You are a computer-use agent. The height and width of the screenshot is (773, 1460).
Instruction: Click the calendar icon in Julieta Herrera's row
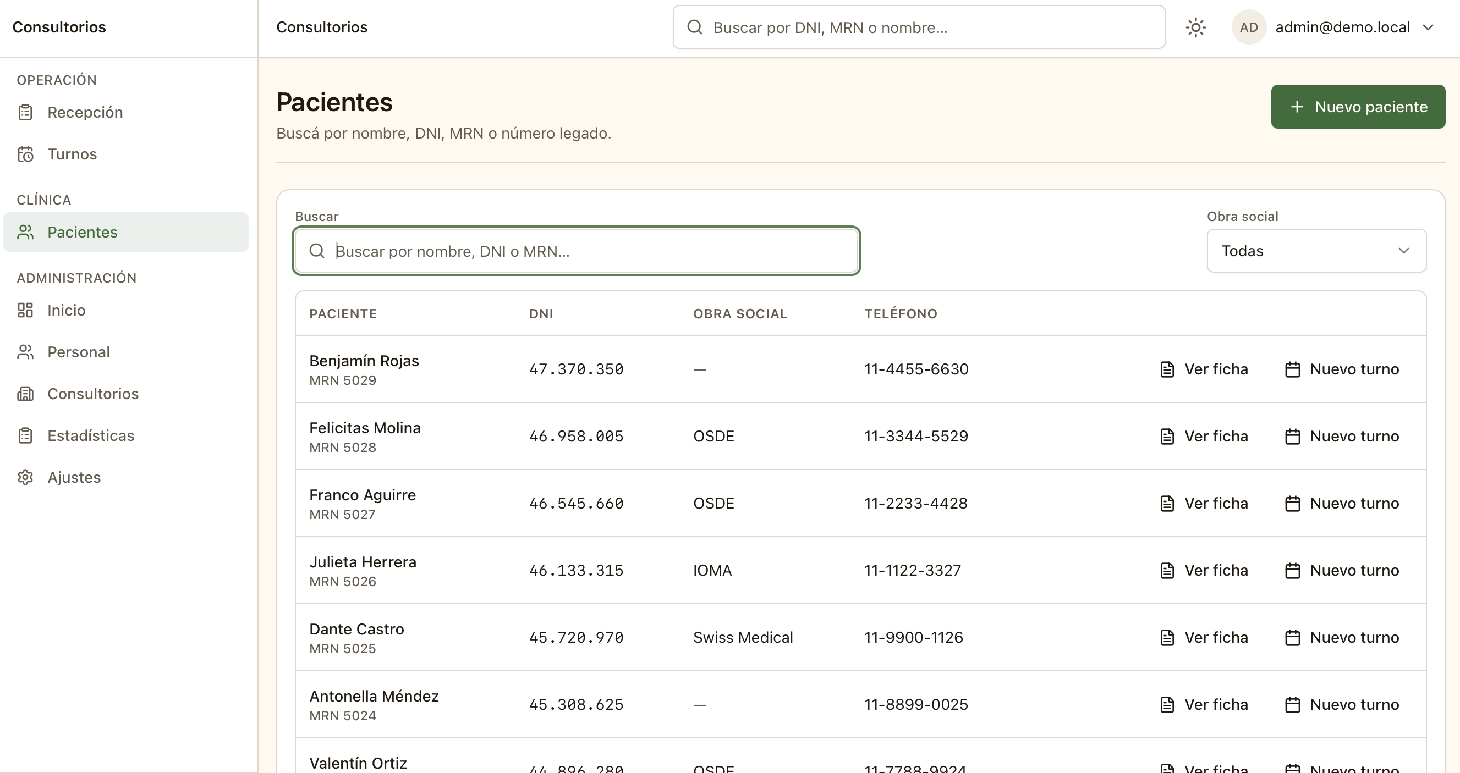1292,570
